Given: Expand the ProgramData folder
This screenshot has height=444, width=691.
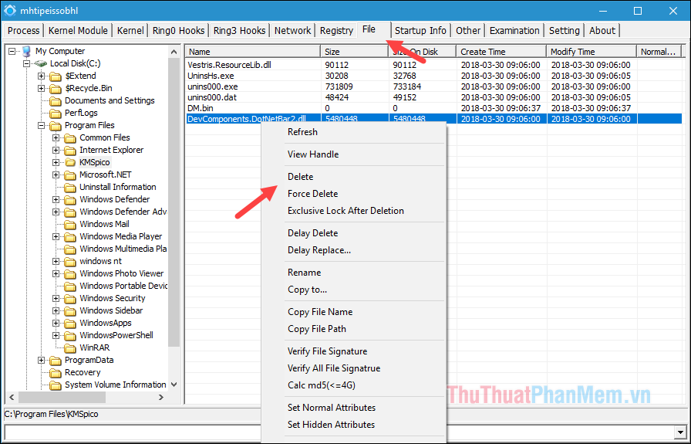Looking at the screenshot, I should (41, 360).
